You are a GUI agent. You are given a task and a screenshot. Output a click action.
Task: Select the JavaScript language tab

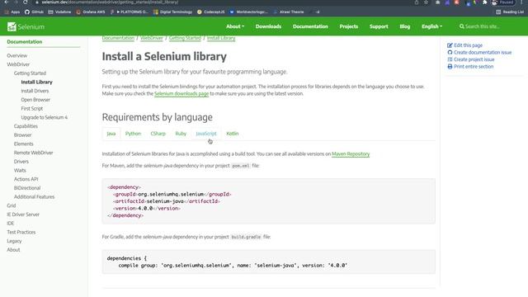[x=206, y=134]
